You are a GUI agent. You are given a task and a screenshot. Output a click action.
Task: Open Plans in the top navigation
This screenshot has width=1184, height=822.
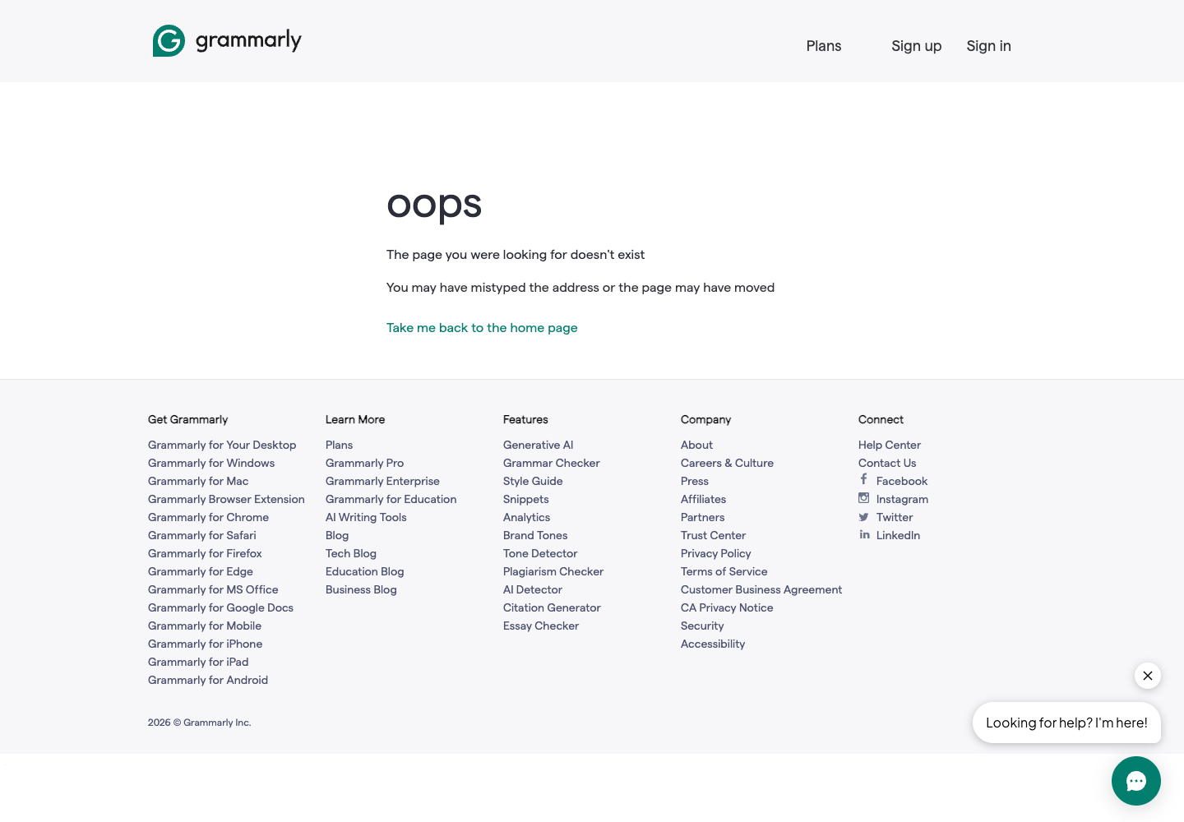pos(824,46)
